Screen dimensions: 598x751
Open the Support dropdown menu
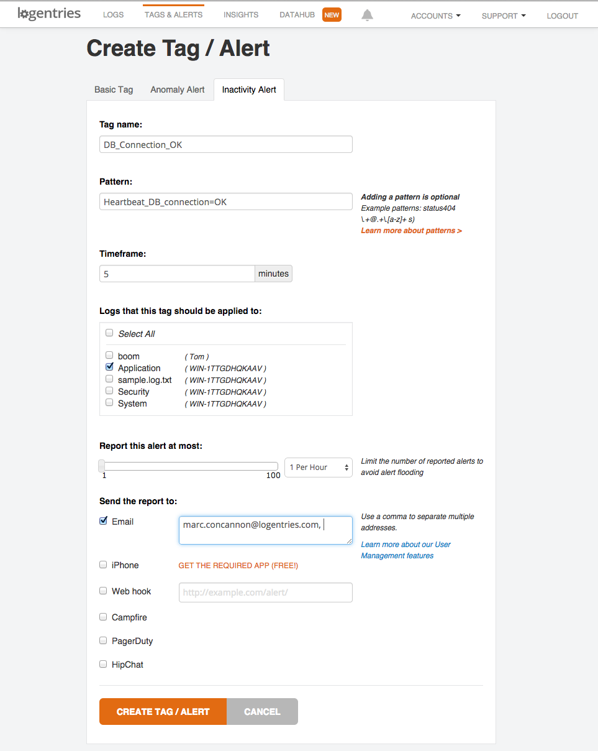pos(504,16)
